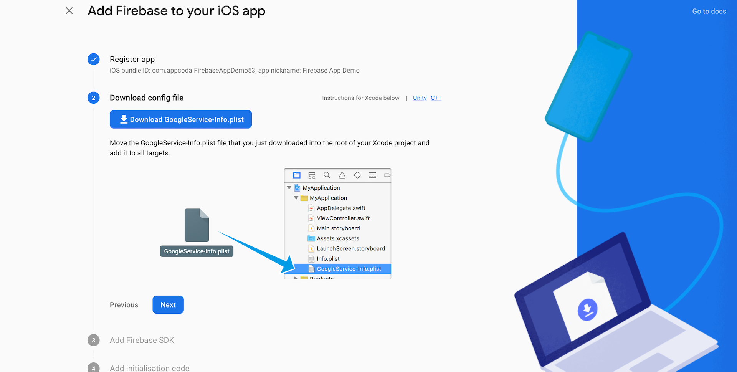Go back using the Previous button
This screenshot has height=372, width=737.
[x=124, y=305]
